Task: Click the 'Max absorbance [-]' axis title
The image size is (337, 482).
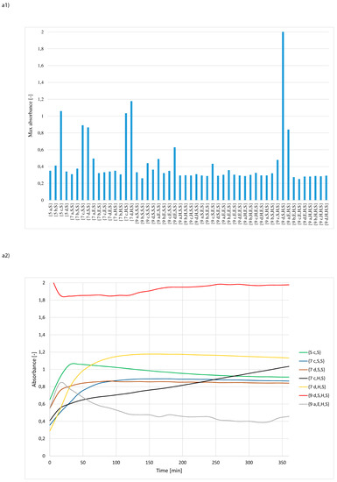Action: [x=31, y=116]
